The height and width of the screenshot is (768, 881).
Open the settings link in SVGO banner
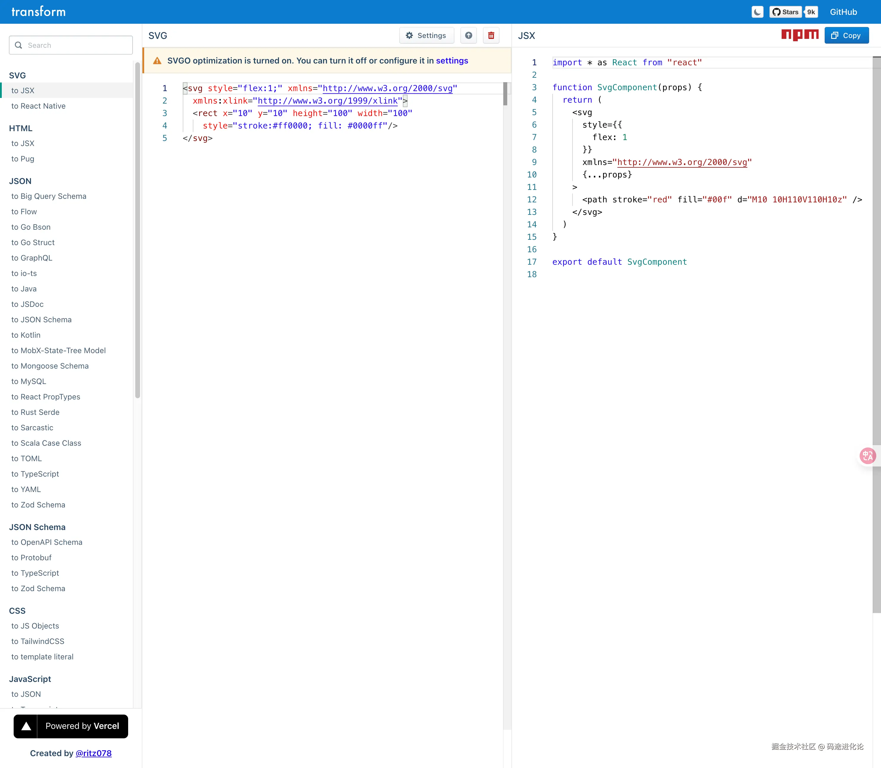pyautogui.click(x=452, y=61)
